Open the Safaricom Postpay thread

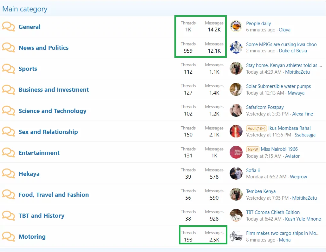click(x=265, y=107)
